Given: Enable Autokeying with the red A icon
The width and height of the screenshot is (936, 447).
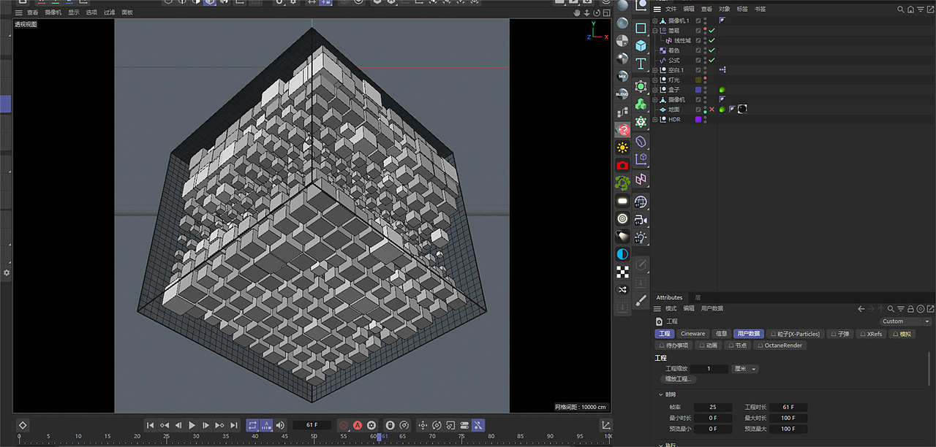Looking at the screenshot, I should click(x=358, y=424).
